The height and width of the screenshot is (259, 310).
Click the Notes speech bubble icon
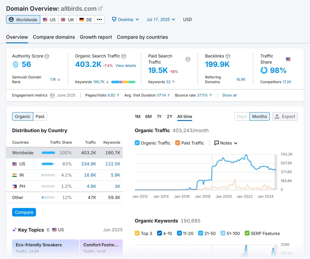point(217,143)
